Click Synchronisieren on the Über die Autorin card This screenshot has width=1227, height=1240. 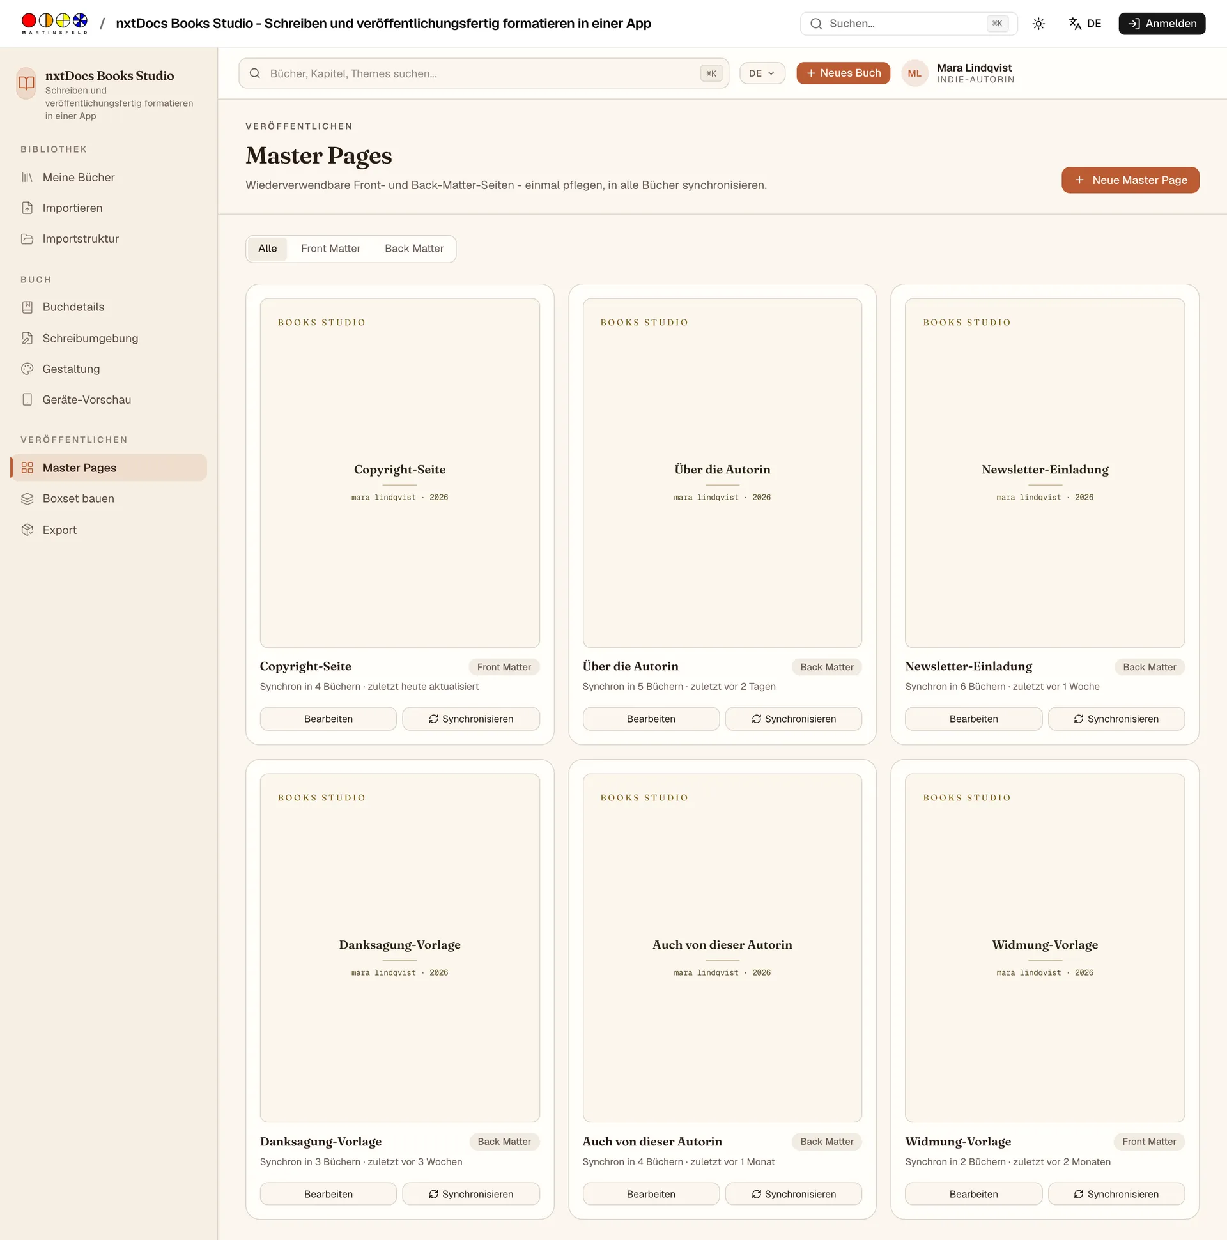[794, 719]
